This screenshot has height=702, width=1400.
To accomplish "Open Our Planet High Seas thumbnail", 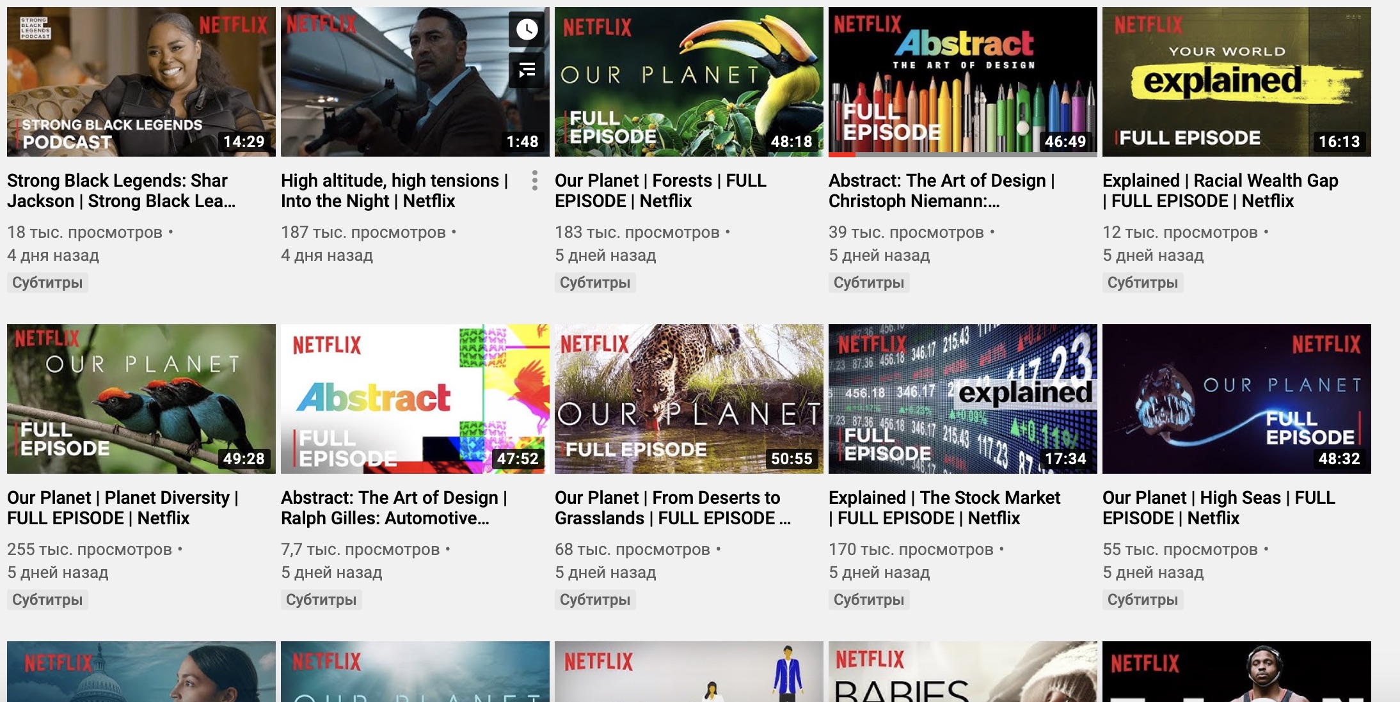I will (x=1236, y=398).
